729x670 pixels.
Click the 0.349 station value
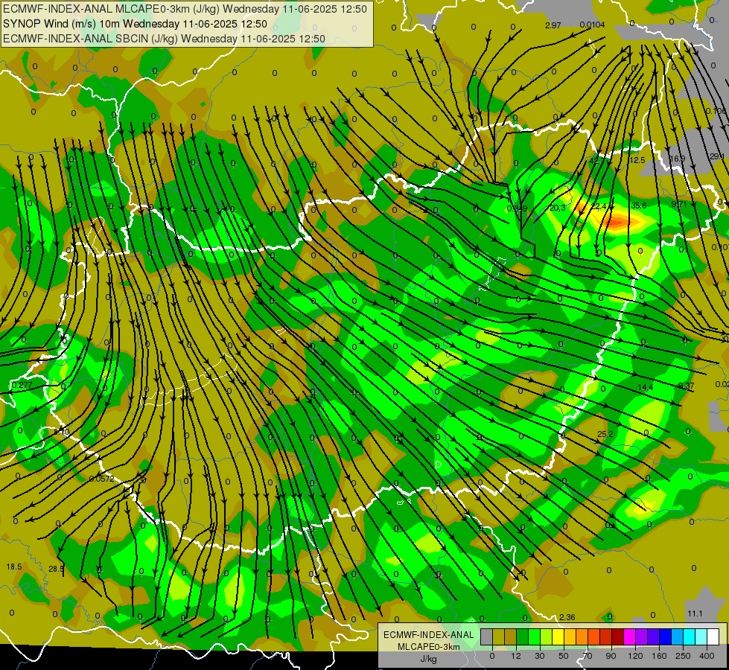517,208
